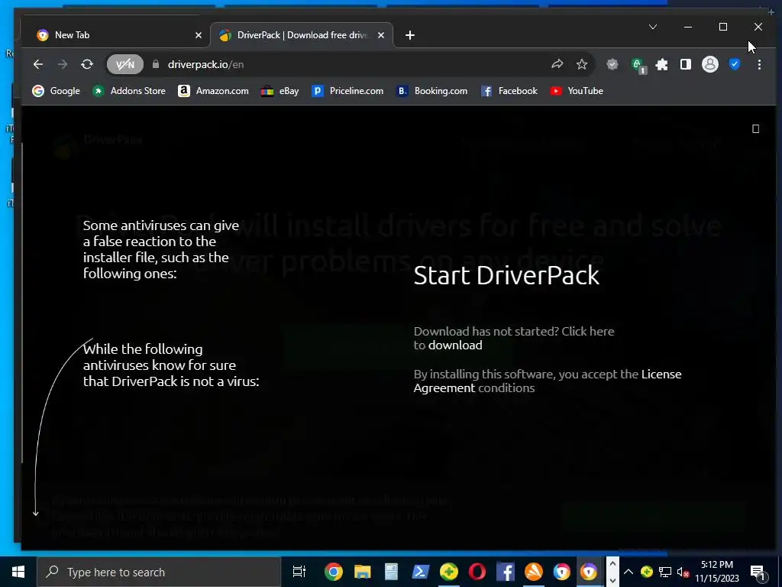The width and height of the screenshot is (782, 587).
Task: Open Calculator from the taskbar
Action: [x=392, y=572]
